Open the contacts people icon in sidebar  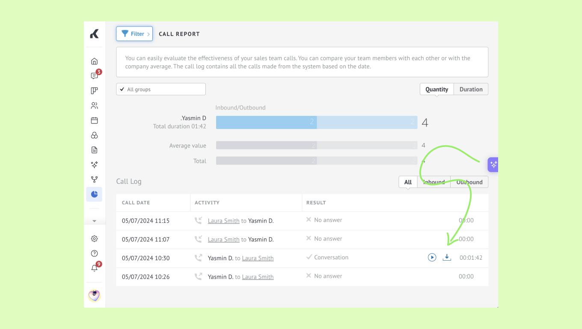(94, 106)
